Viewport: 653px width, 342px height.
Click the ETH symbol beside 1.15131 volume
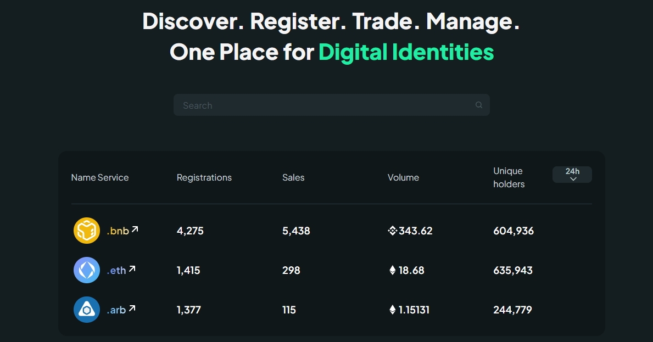(392, 309)
